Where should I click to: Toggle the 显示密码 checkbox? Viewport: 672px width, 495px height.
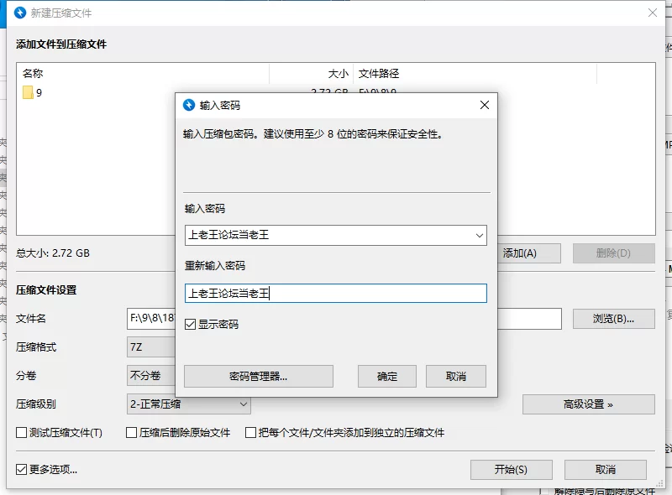pyautogui.click(x=191, y=324)
